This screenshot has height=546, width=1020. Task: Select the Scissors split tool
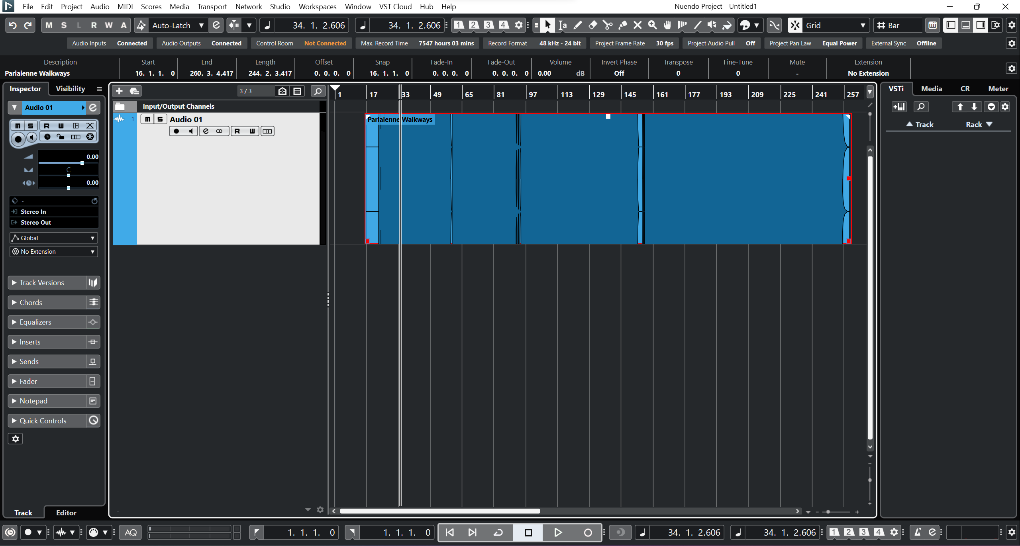[608, 25]
